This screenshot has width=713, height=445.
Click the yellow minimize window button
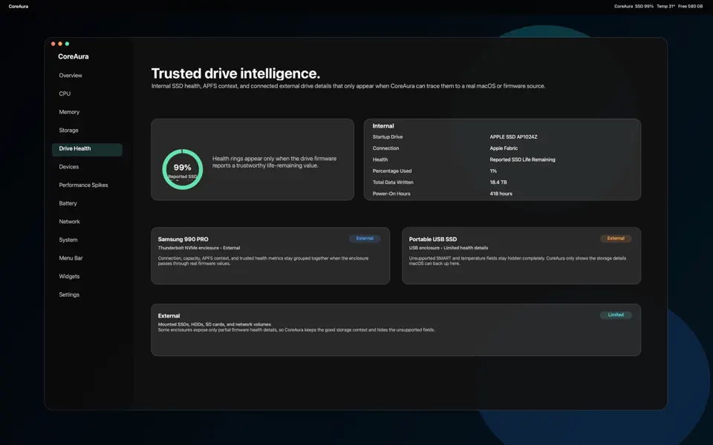(x=60, y=44)
